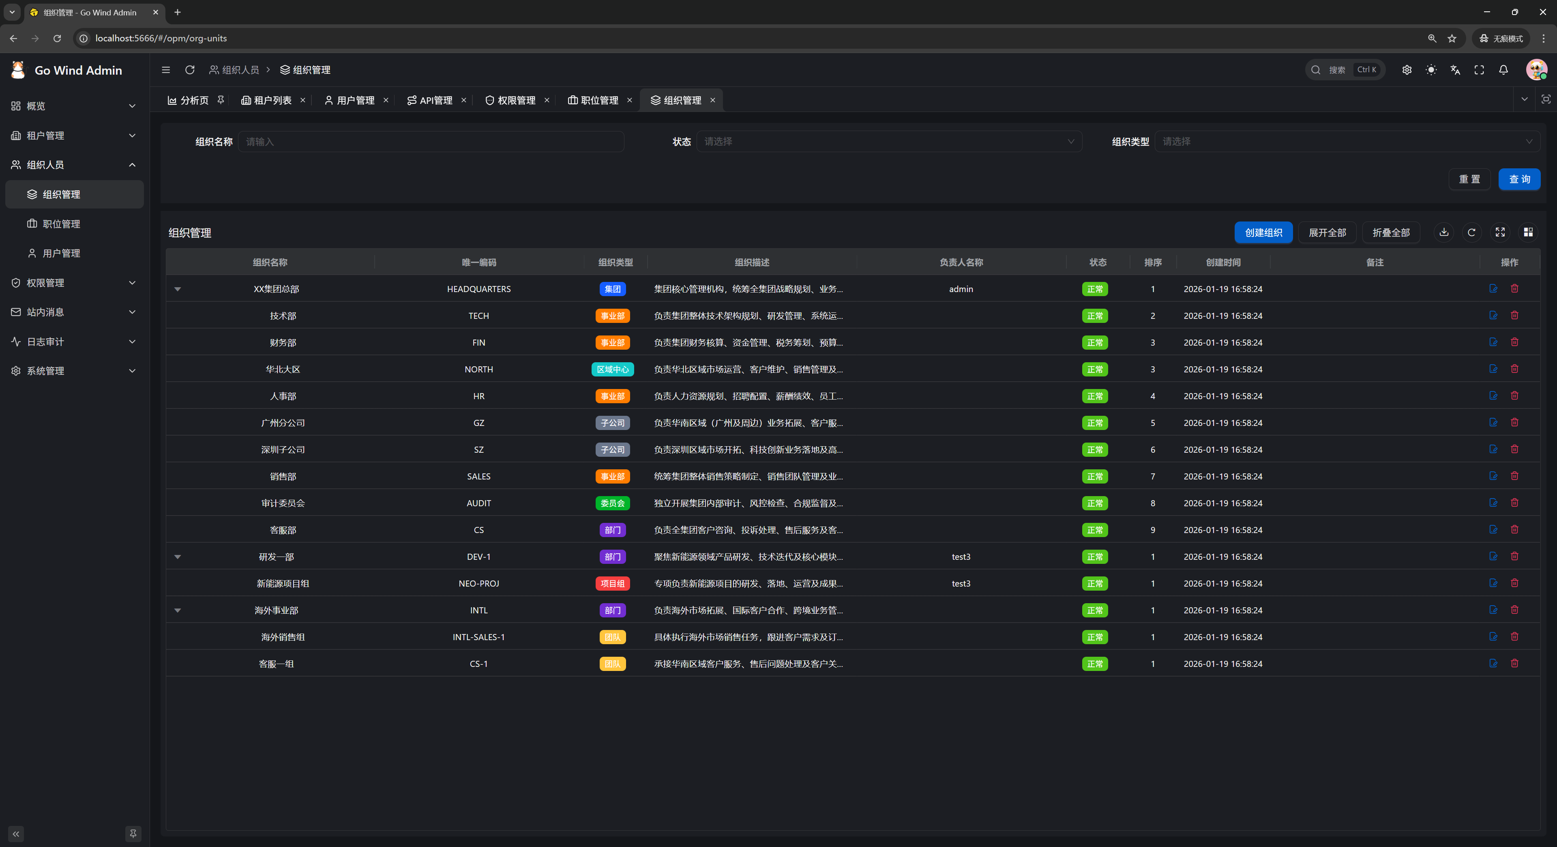Open the language switcher icon
1557x847 pixels.
point(1455,69)
